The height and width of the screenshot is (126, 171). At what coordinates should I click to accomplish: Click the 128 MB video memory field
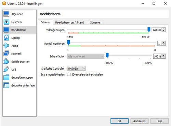157,30
